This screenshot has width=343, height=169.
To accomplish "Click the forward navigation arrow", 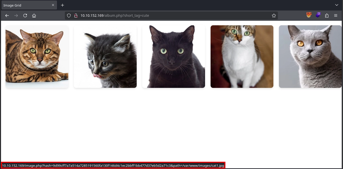I will tap(16, 16).
